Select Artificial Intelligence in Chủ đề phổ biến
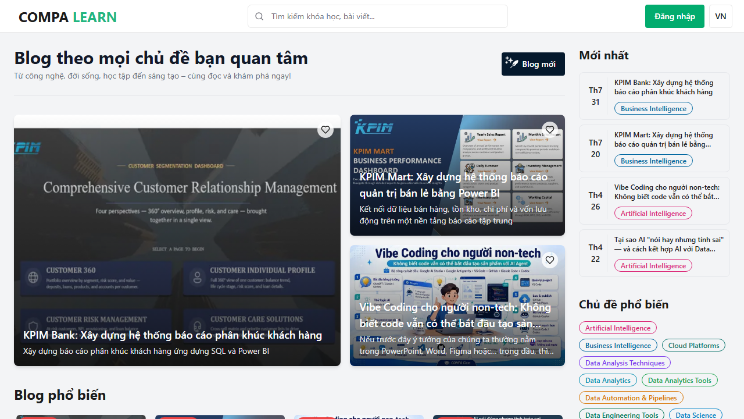 click(618, 328)
